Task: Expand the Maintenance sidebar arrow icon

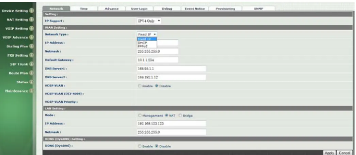Action: point(32,91)
